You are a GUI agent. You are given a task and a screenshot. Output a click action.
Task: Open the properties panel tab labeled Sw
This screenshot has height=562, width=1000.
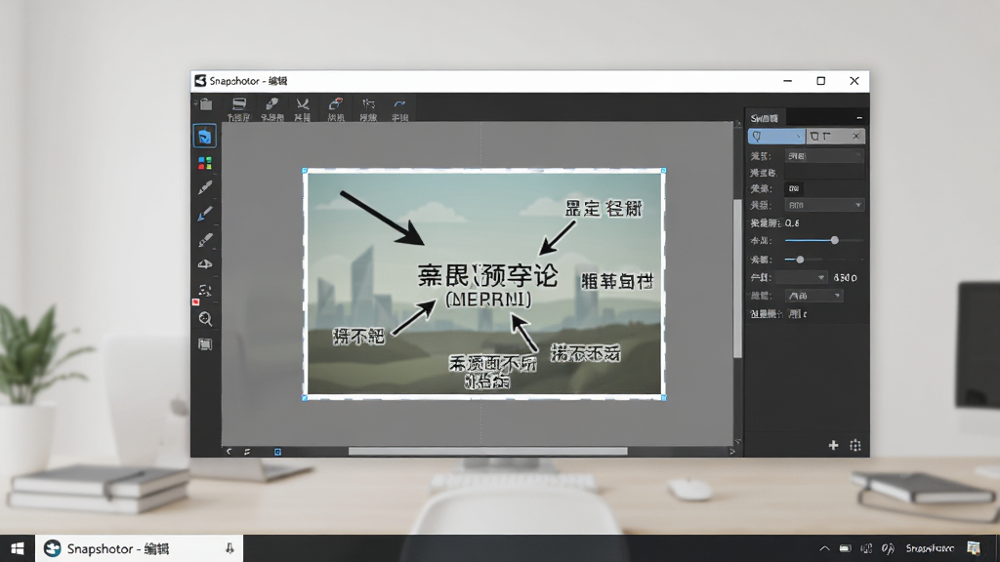[764, 118]
